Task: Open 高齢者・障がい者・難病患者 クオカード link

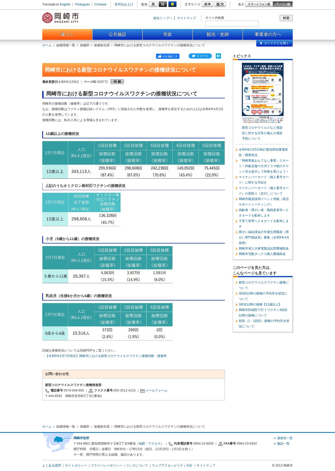Action: tap(264, 213)
